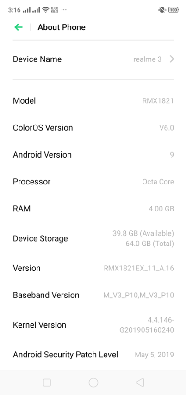
Task: Tap the muted bell status icon
Action: coord(161,10)
